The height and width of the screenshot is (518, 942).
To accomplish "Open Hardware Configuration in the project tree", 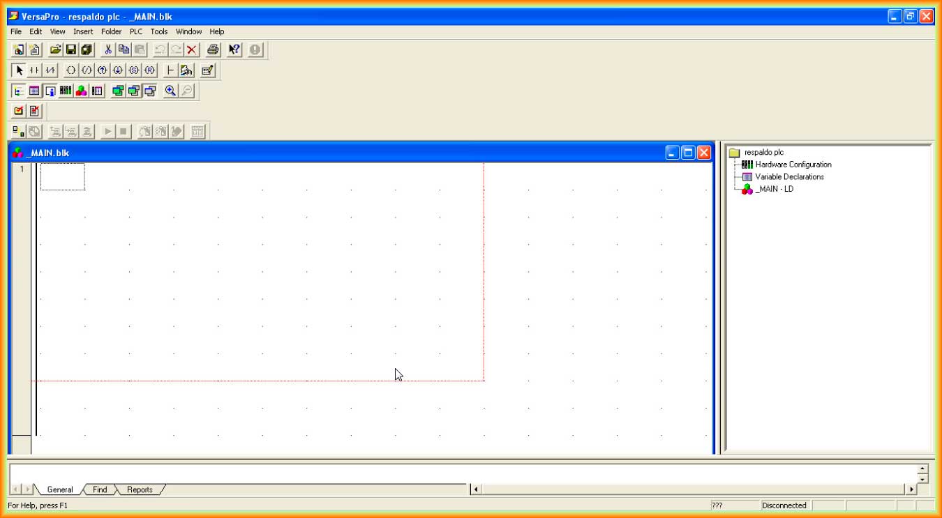I will pyautogui.click(x=793, y=165).
